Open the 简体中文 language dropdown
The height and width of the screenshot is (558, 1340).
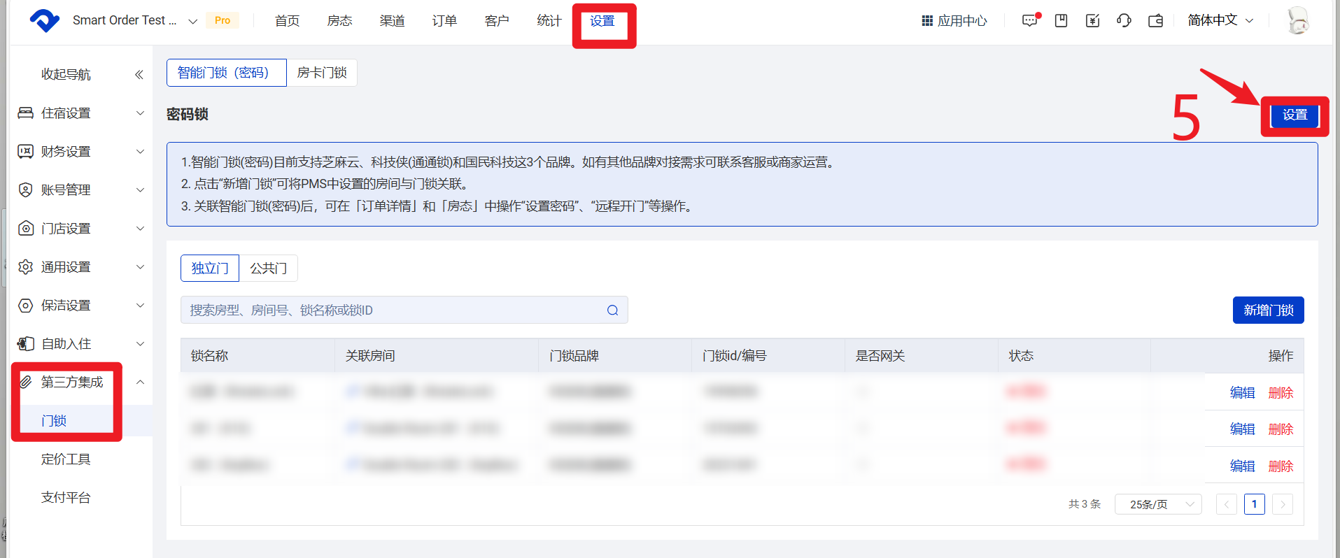[1220, 20]
